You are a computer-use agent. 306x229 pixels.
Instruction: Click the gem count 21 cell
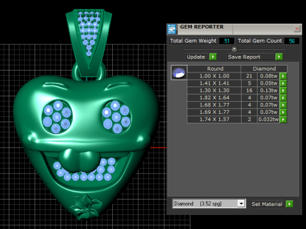[249, 76]
